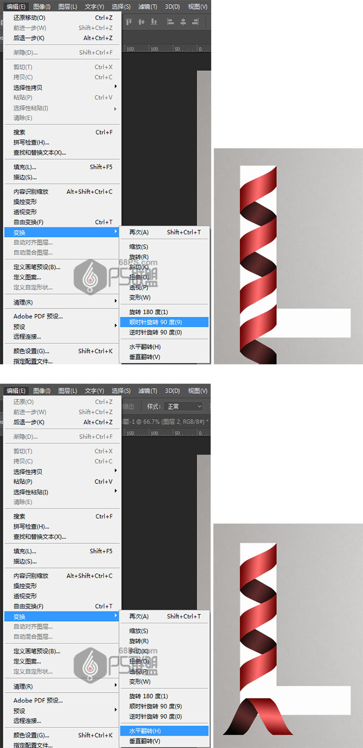Expand 预设 submenu arrow in upper screenshot

tap(115, 326)
